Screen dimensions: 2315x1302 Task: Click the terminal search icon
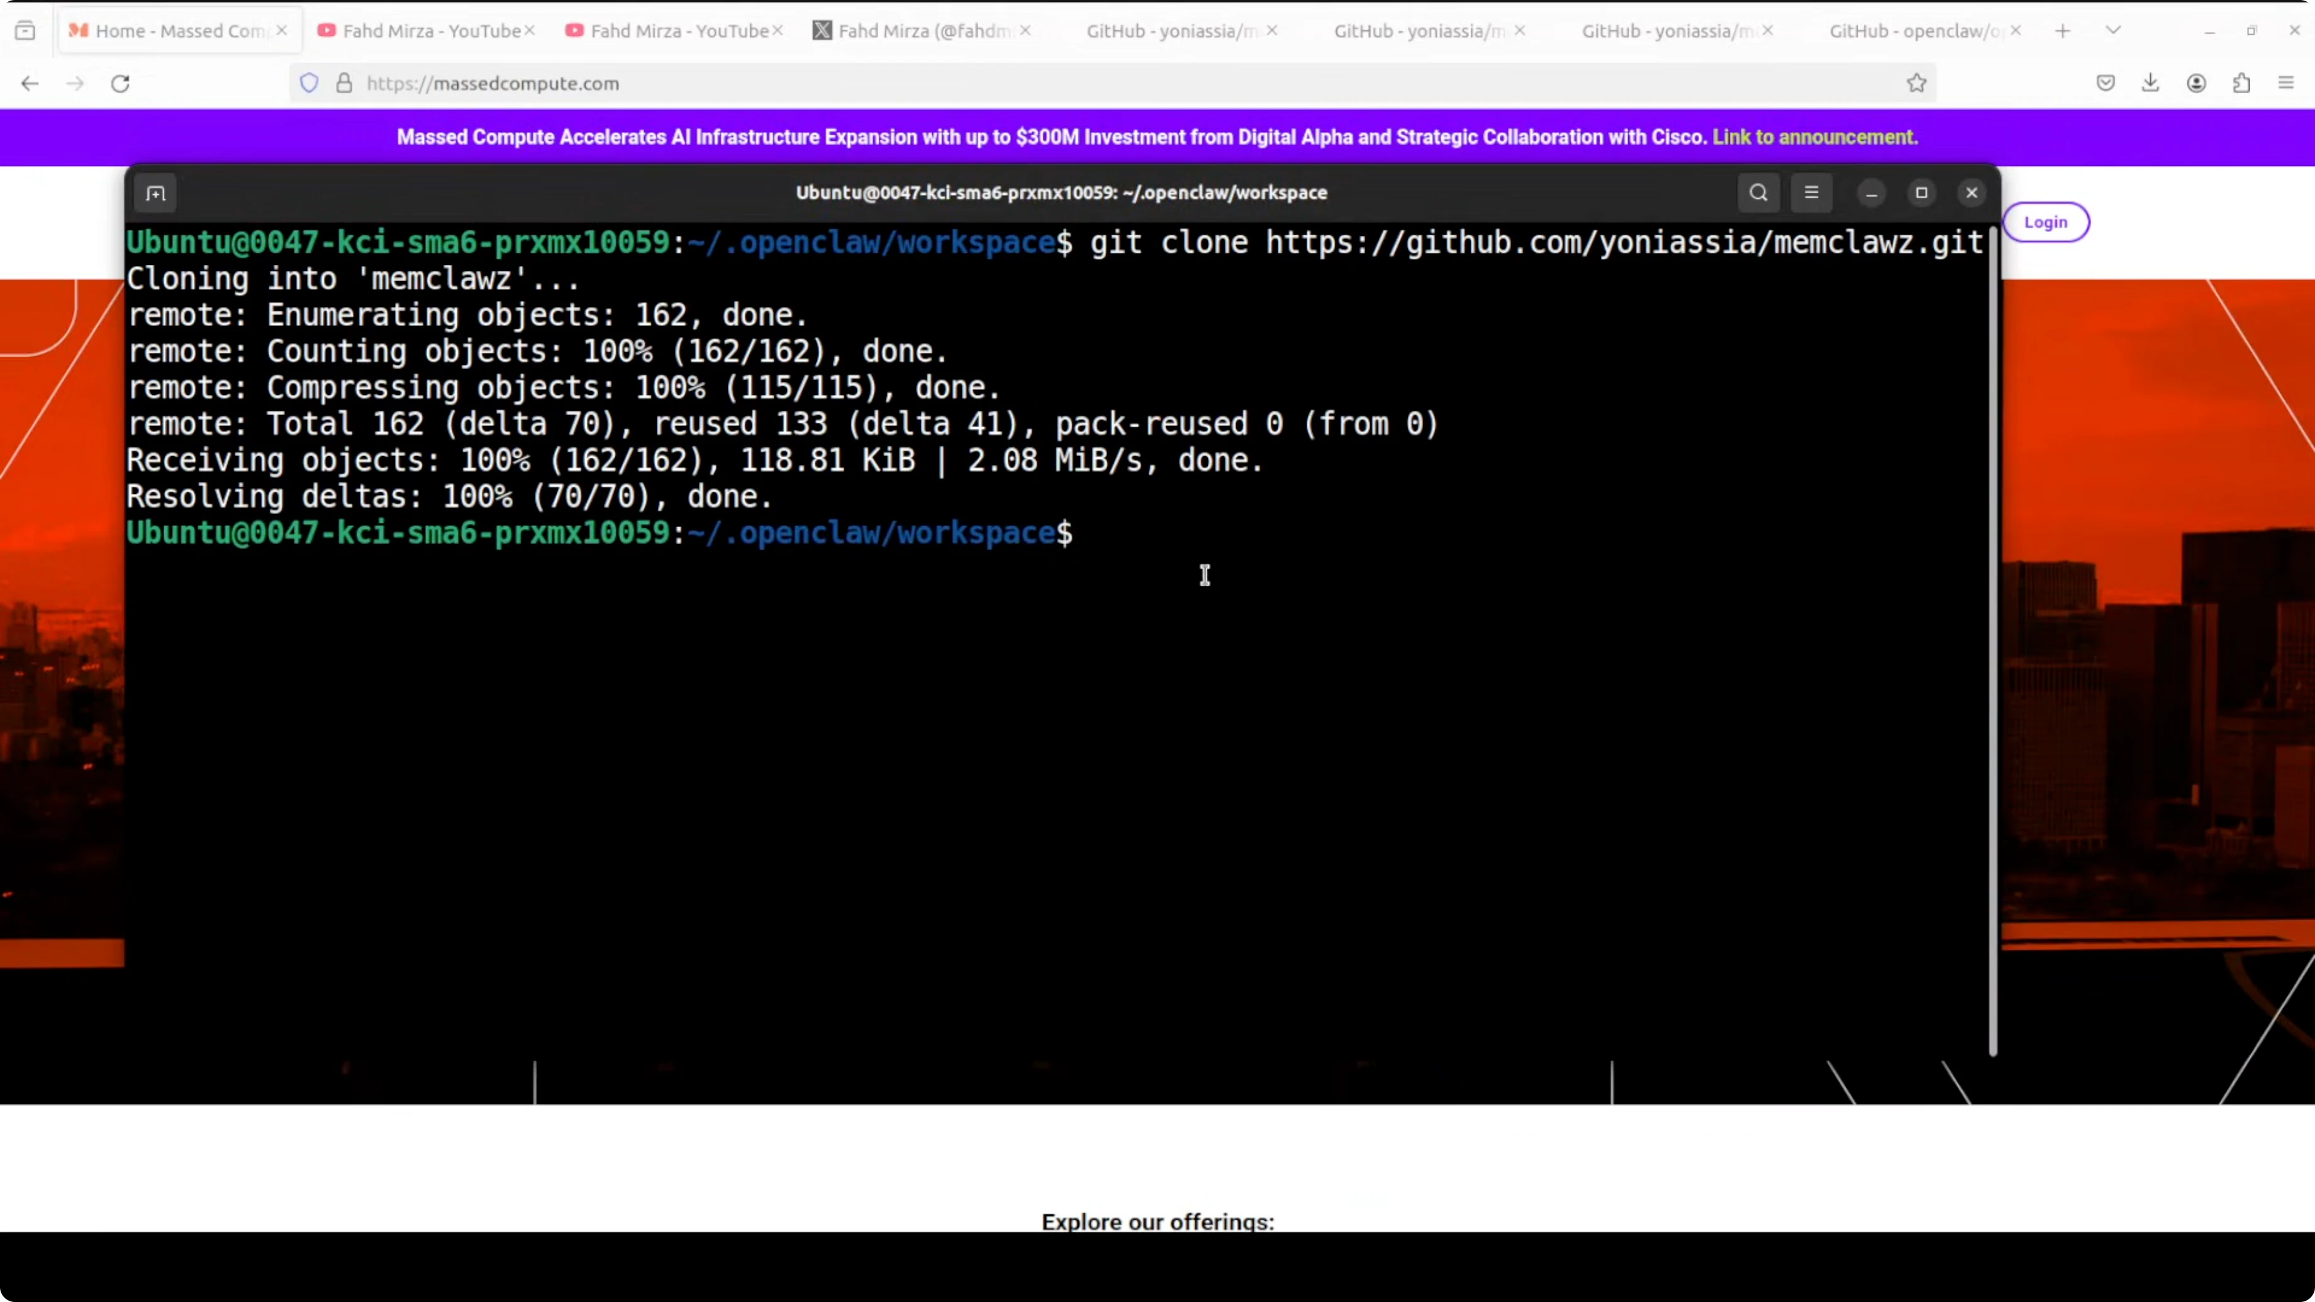point(1758,192)
